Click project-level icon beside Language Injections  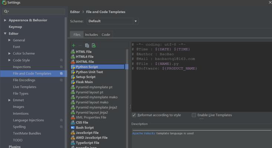click(61, 120)
